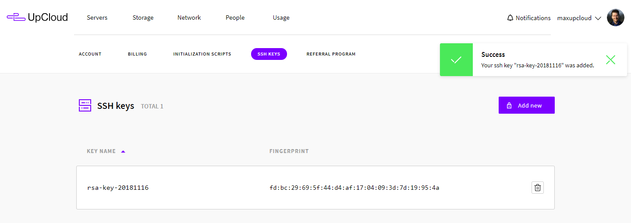The image size is (631, 223).
Task: Open the Referral Program tab
Action: [331, 54]
